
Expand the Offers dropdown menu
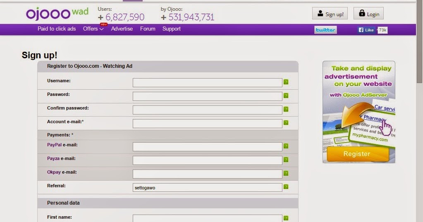(x=93, y=29)
